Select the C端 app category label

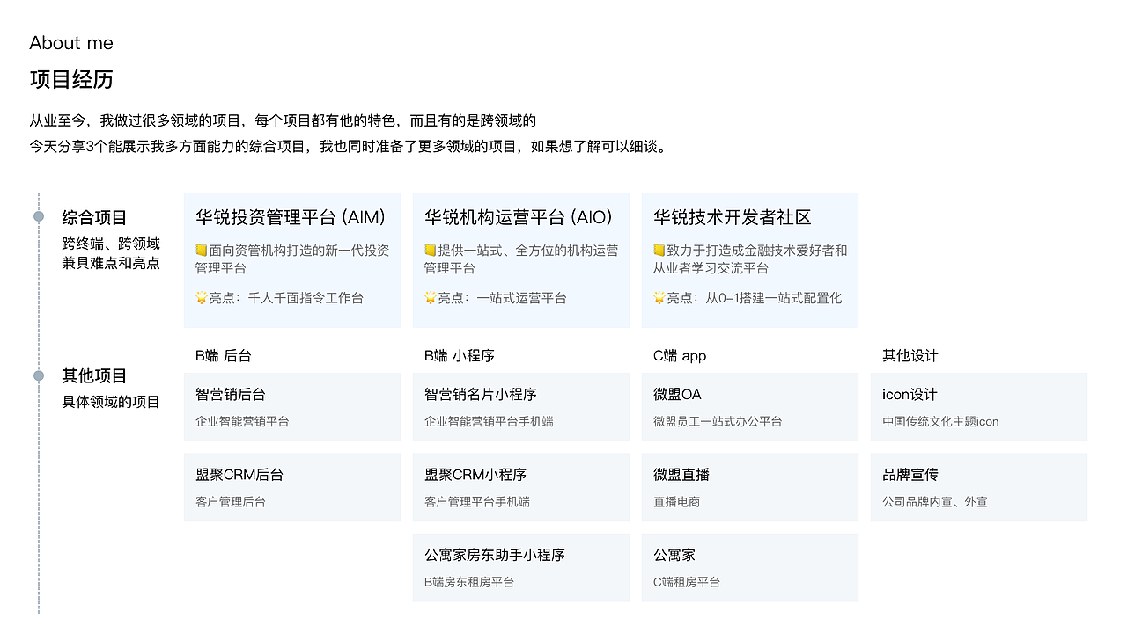(676, 356)
